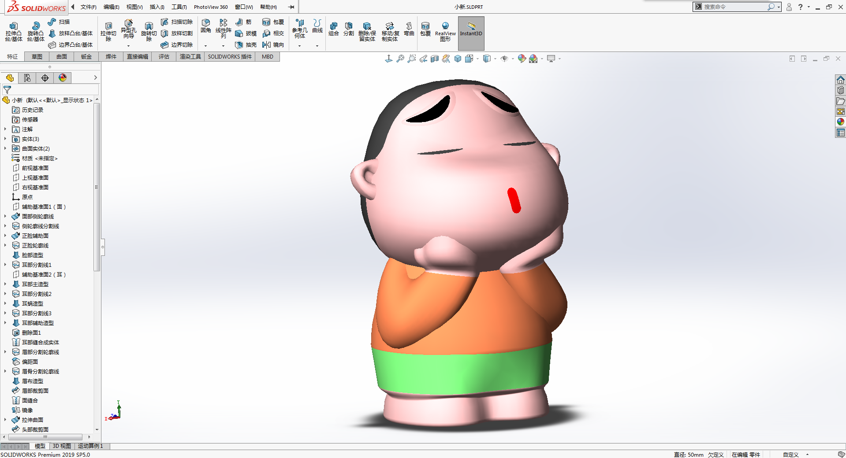Click the Zoom to Fit magnifier icon
This screenshot has height=458, width=846.
[400, 59]
